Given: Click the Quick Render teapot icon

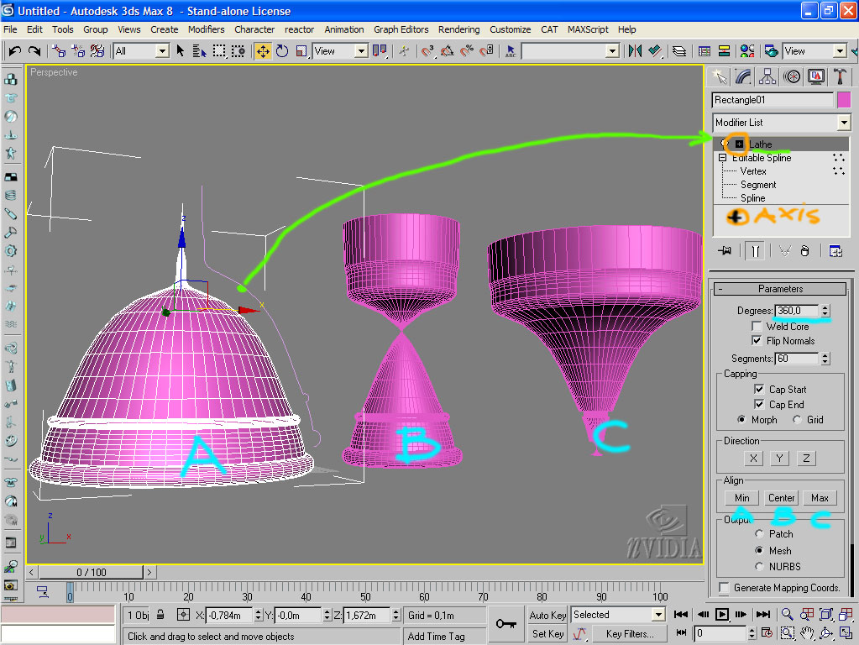Looking at the screenshot, I should pos(772,51).
